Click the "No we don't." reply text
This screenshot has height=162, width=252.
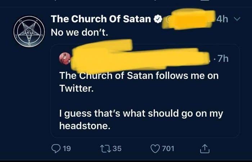click(x=79, y=32)
